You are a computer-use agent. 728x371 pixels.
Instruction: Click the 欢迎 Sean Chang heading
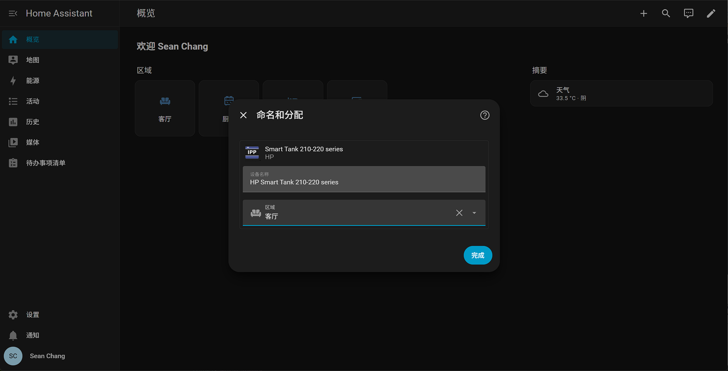click(x=172, y=46)
